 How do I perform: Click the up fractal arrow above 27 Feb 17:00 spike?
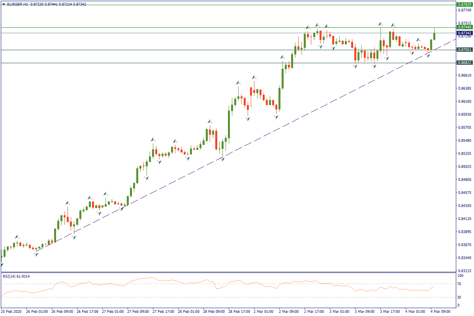pos(153,139)
